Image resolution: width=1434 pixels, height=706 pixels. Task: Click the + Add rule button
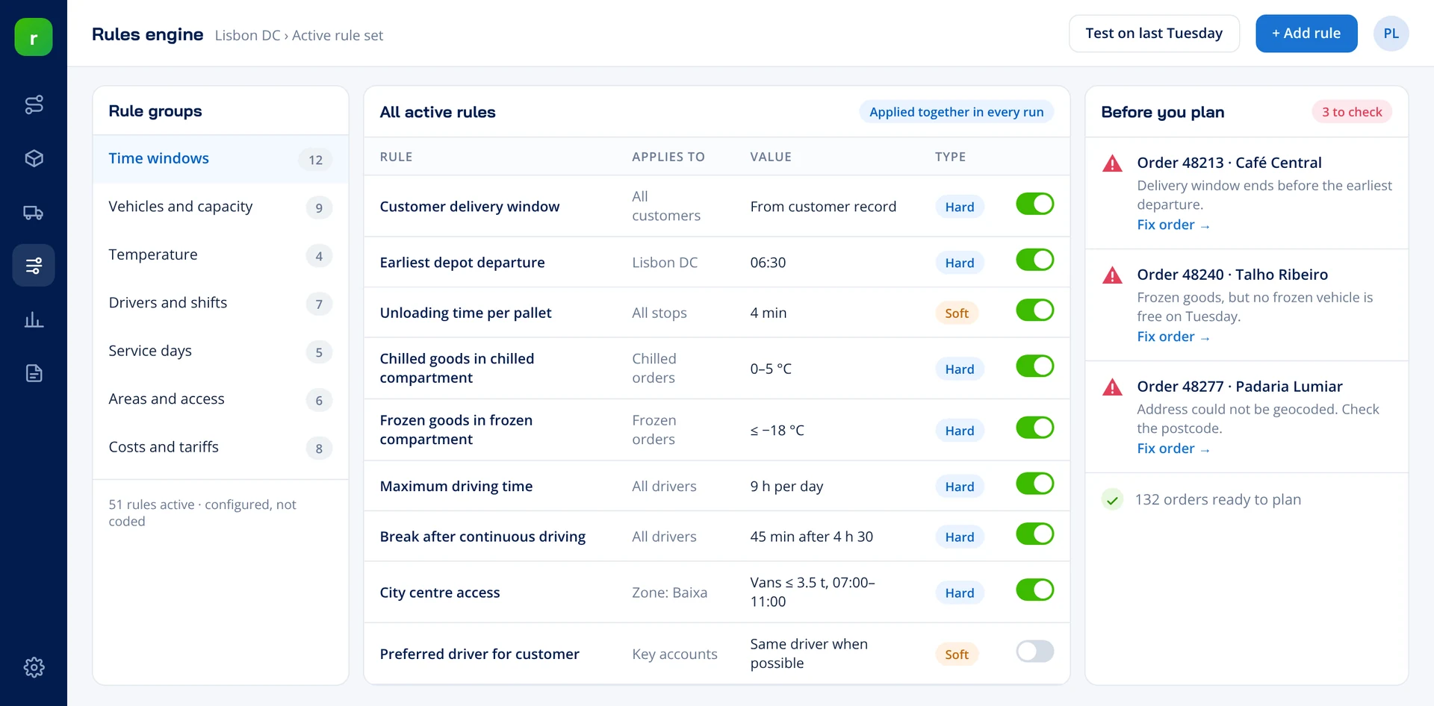pos(1306,34)
